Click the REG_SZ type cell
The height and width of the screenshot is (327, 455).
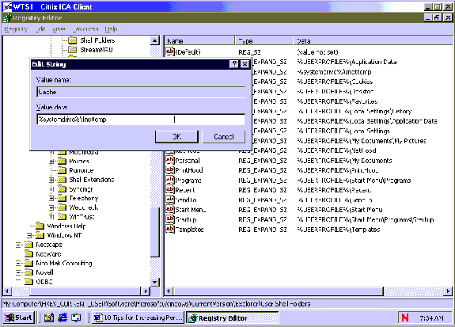[249, 52]
